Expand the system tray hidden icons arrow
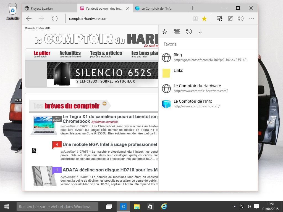283x212 pixels. 235,206
